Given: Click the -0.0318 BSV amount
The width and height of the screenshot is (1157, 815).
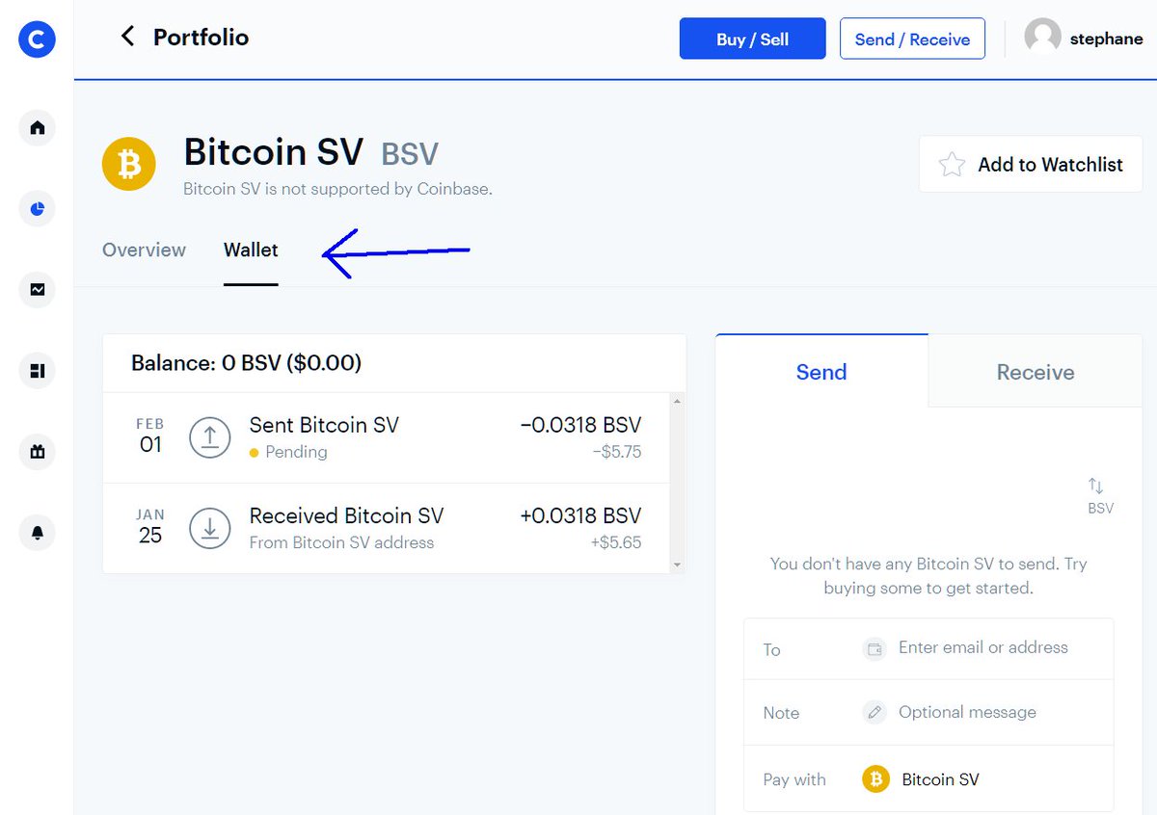Looking at the screenshot, I should (580, 425).
